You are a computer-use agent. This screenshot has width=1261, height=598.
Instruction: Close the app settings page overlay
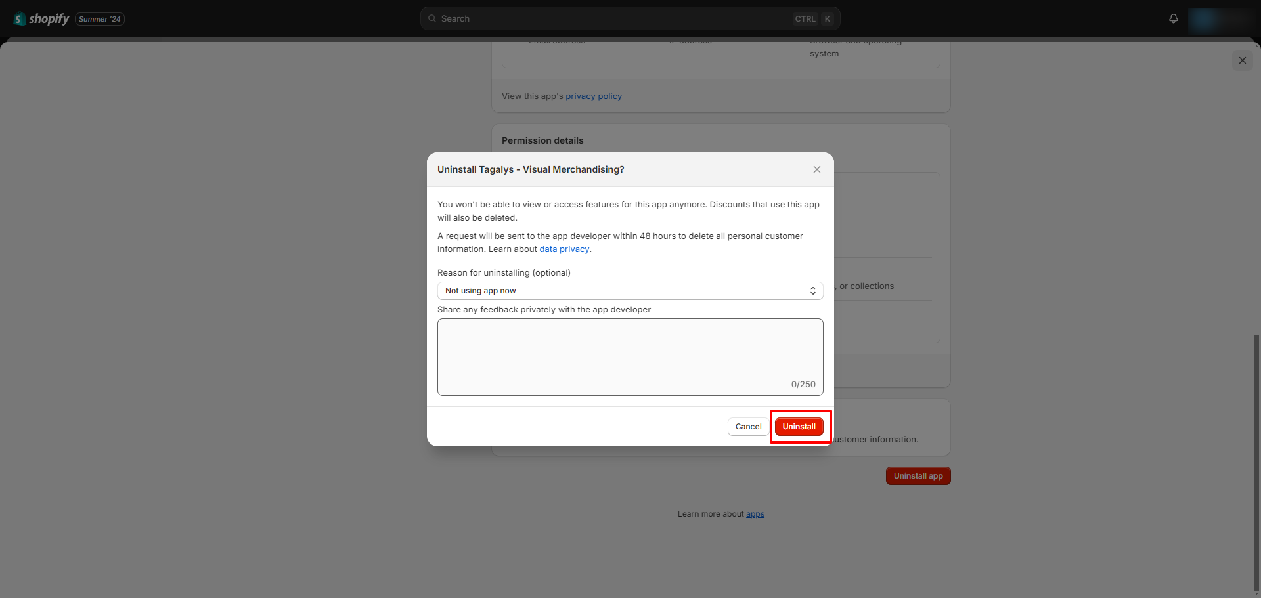pos(1243,60)
